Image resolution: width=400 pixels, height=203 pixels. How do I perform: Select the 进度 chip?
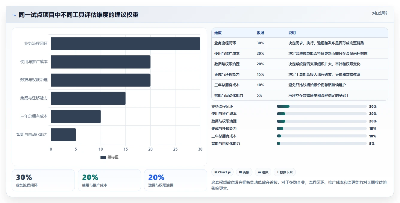(263, 172)
